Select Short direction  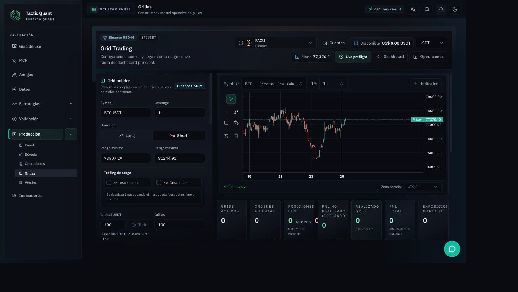pos(179,136)
